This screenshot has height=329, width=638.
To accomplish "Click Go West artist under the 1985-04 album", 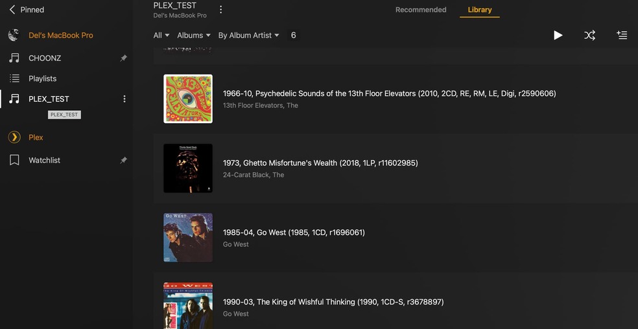I will (x=235, y=244).
